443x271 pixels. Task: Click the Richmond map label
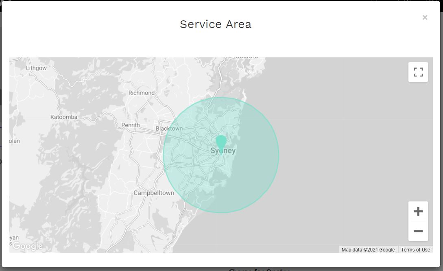[x=142, y=93]
